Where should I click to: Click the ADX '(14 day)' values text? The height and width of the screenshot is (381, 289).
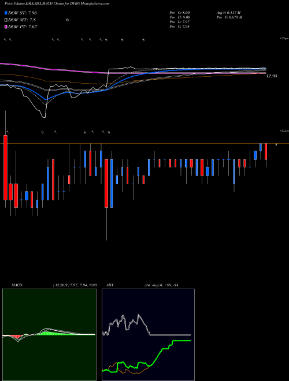pyautogui.click(x=161, y=285)
